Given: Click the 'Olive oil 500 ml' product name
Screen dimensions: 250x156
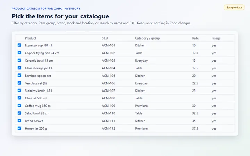Looking at the screenshot, I should click(35, 98).
